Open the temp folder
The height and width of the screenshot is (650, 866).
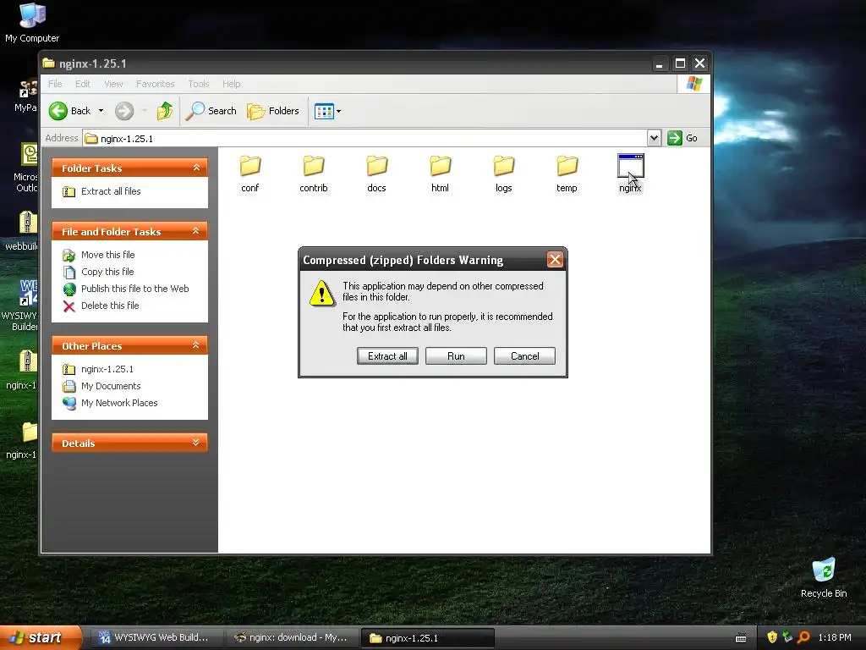567,174
